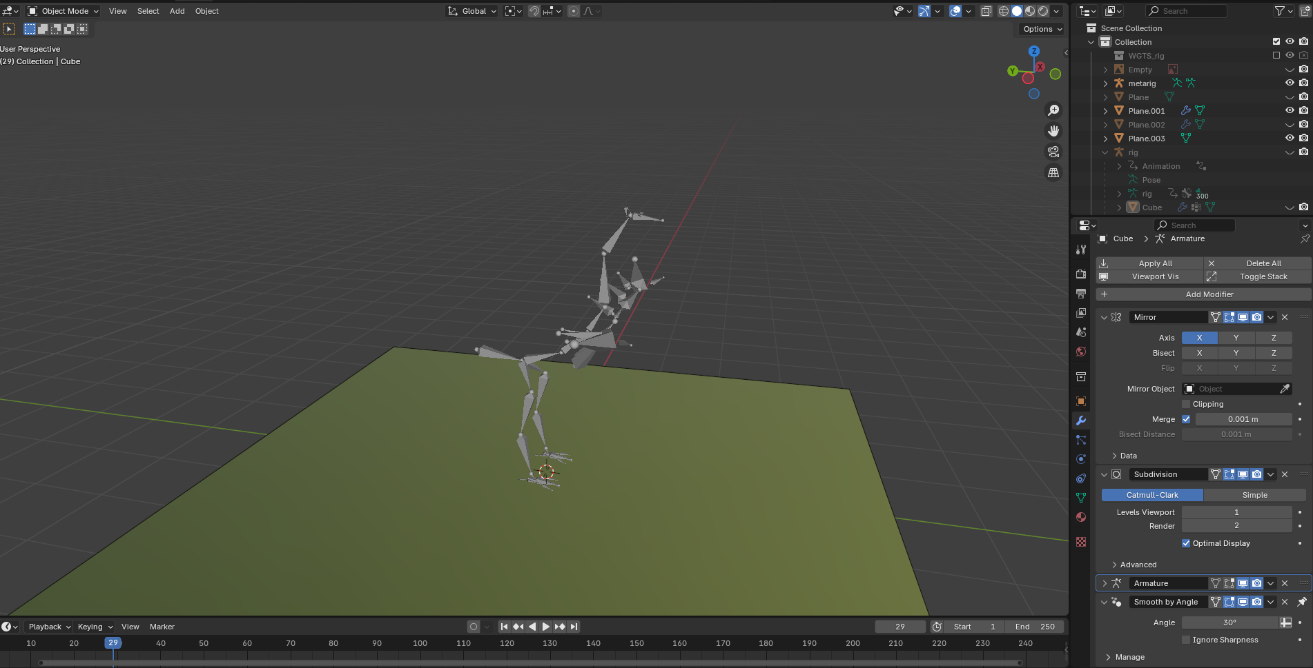Screen dimensions: 1313x668
Task: Open the Object properties tab
Action: (1081, 401)
